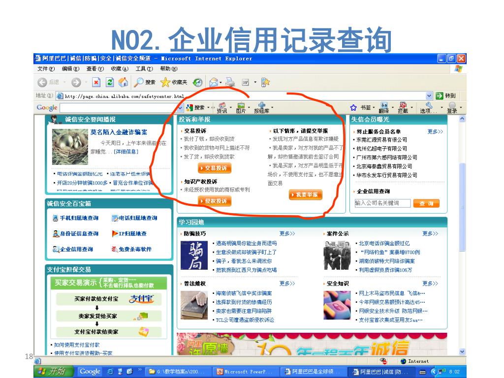
Task: Click the 转到 Go button
Action: pos(446,96)
